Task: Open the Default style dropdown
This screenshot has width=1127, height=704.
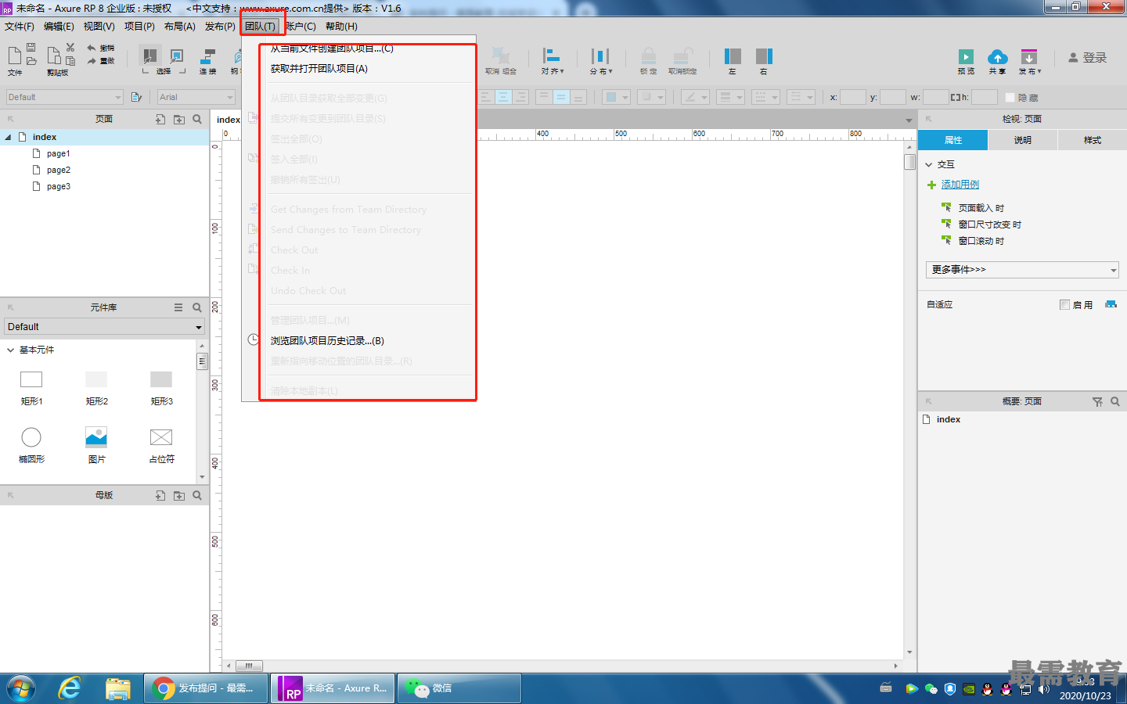Action: pos(64,97)
